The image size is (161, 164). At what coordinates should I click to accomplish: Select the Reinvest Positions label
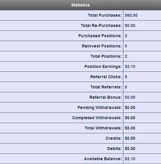coord(102,46)
